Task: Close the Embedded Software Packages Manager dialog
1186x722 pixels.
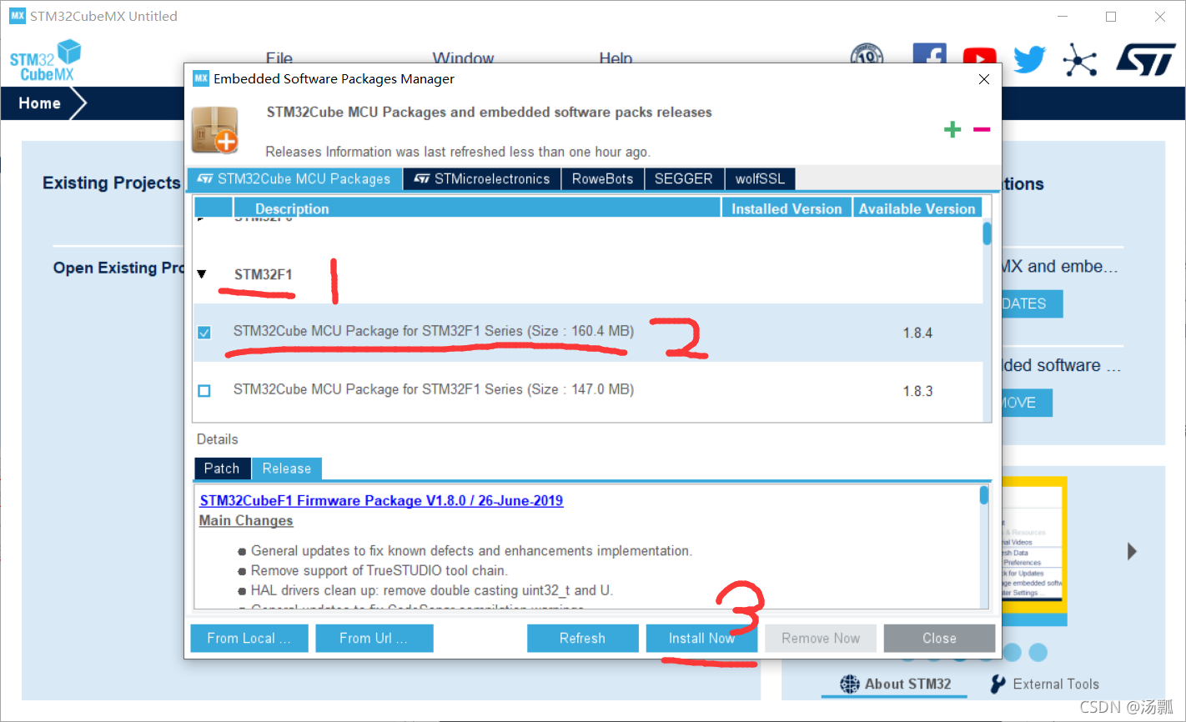Action: 984,79
